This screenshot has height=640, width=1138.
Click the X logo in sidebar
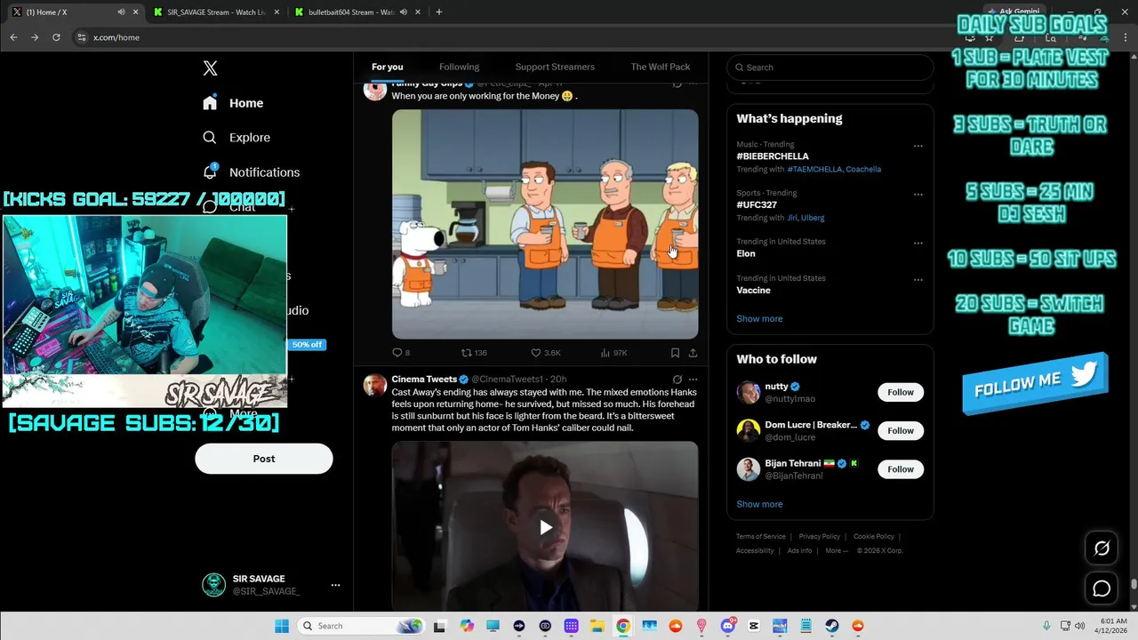coord(210,68)
